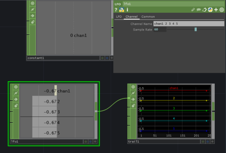The height and width of the screenshot is (153, 226).
Task: Click the Sample Rate value field 60
Action: pos(160,29)
